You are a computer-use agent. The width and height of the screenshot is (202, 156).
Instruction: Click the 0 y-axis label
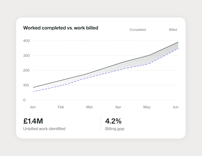[x=24, y=100]
